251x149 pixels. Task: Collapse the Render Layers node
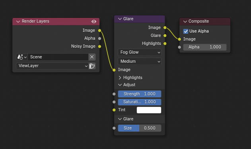(18, 21)
